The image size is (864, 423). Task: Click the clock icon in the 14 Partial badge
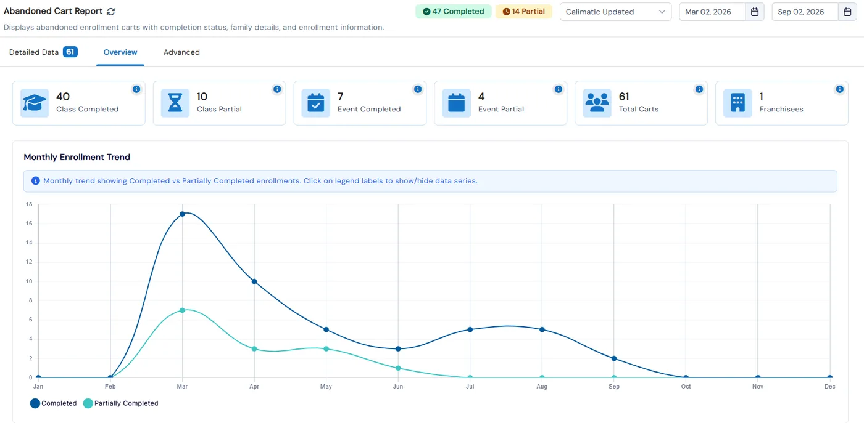tap(507, 12)
